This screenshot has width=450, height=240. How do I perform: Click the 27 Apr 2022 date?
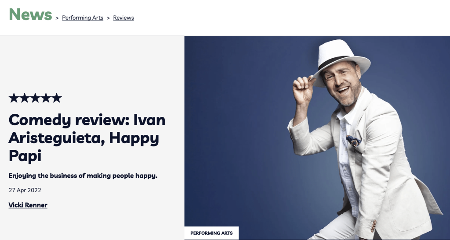(x=25, y=190)
